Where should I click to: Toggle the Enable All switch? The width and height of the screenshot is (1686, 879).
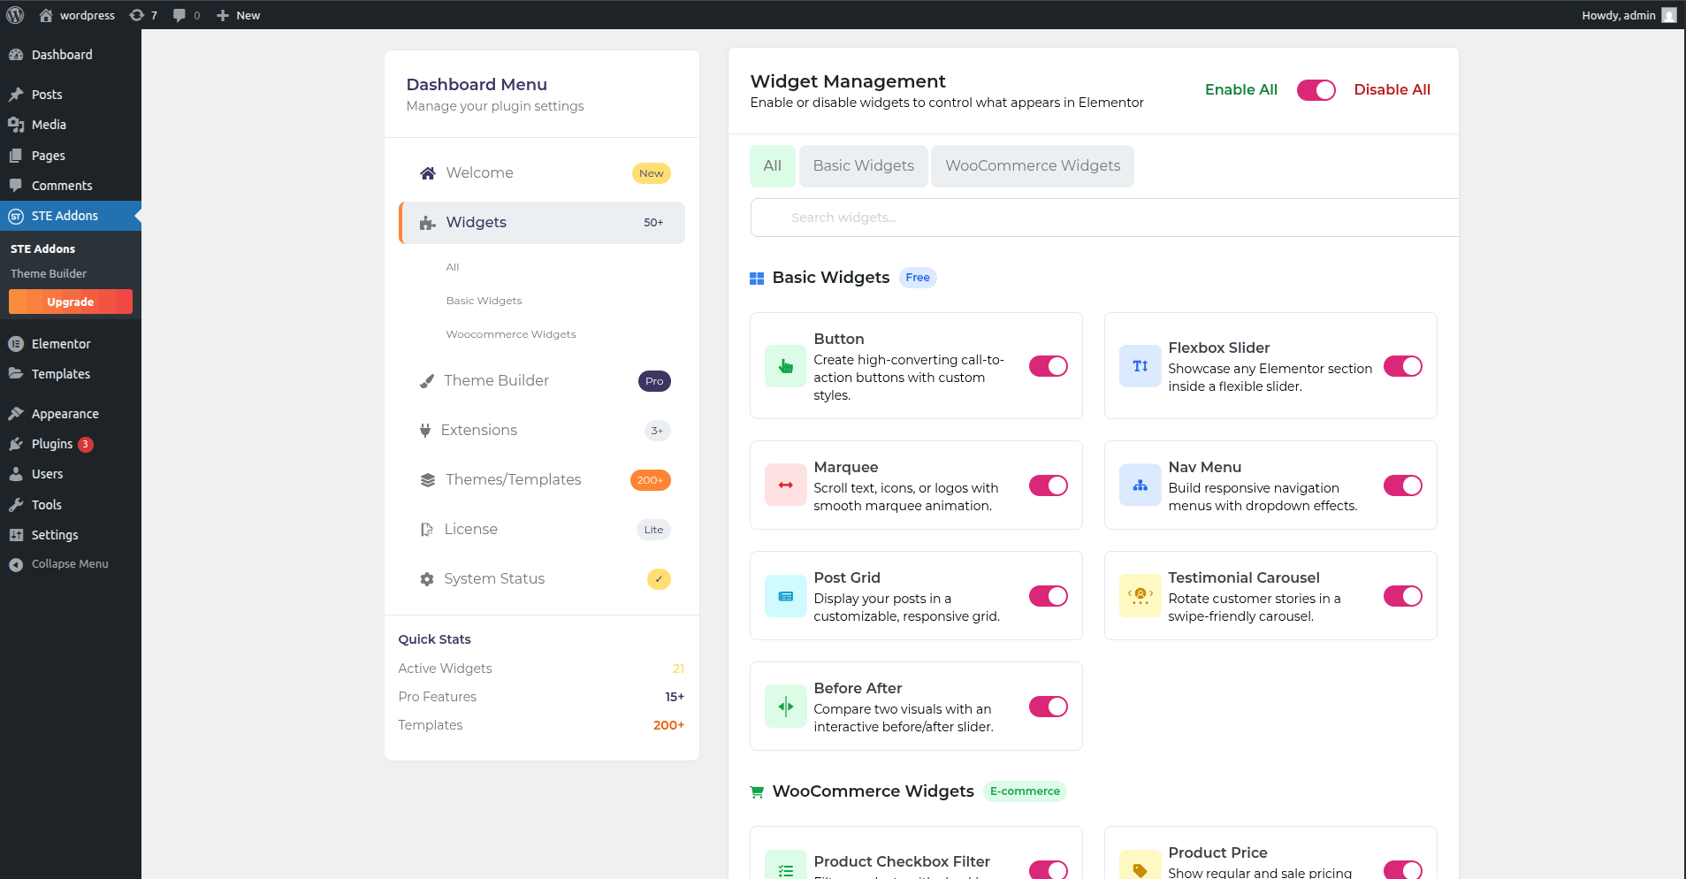(x=1315, y=89)
